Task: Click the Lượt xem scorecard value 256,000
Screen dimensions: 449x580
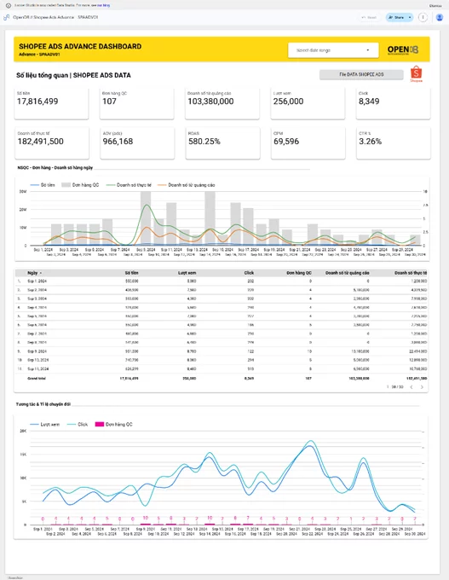Action: [288, 101]
